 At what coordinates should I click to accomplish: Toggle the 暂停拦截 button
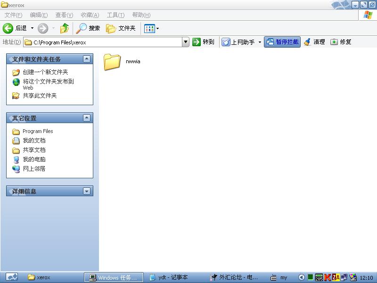[x=282, y=42]
